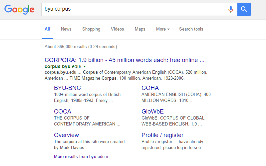The height and width of the screenshot is (166, 266).
Task: Open the CORPORA: 1.9 billion result title
Action: [125, 60]
